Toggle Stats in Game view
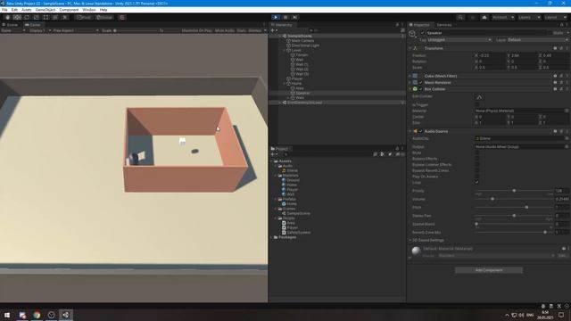571x321 pixels. [x=242, y=30]
